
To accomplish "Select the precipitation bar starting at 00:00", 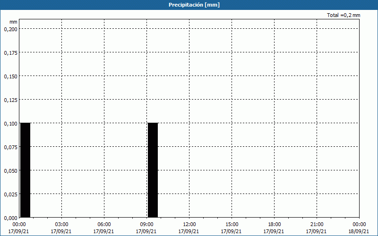I will click(x=26, y=170).
